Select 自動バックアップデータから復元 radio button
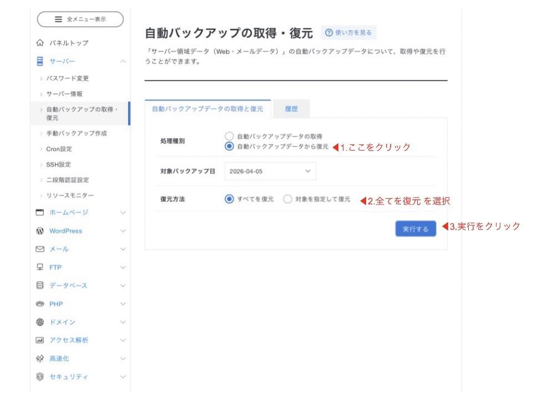Viewport: 547px width, 396px height. pos(229,147)
